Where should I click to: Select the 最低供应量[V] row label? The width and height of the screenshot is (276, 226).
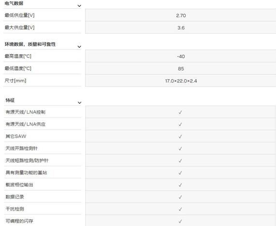tap(19, 15)
